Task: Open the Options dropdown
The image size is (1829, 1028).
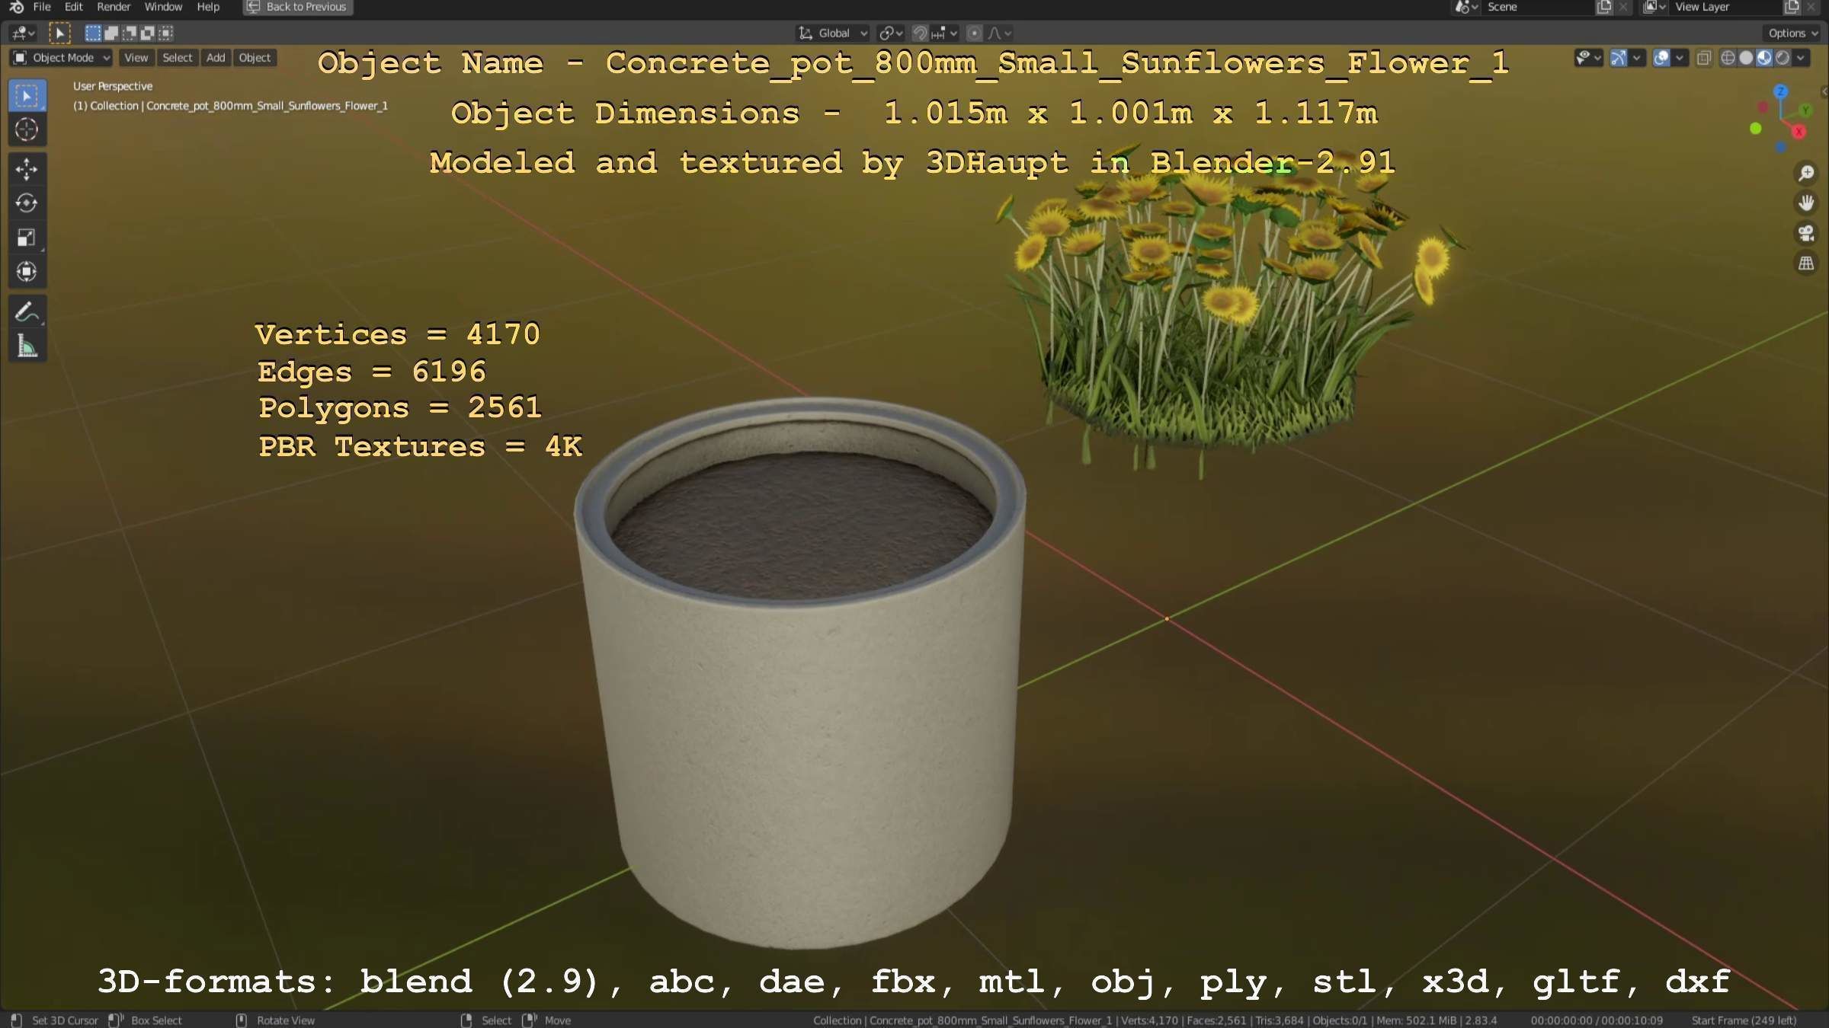Action: 1792,34
